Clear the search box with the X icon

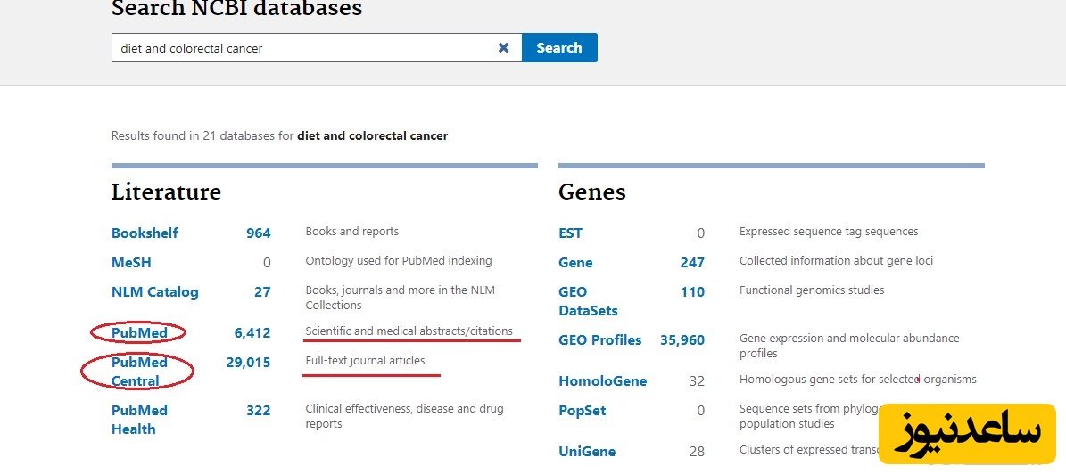[503, 48]
